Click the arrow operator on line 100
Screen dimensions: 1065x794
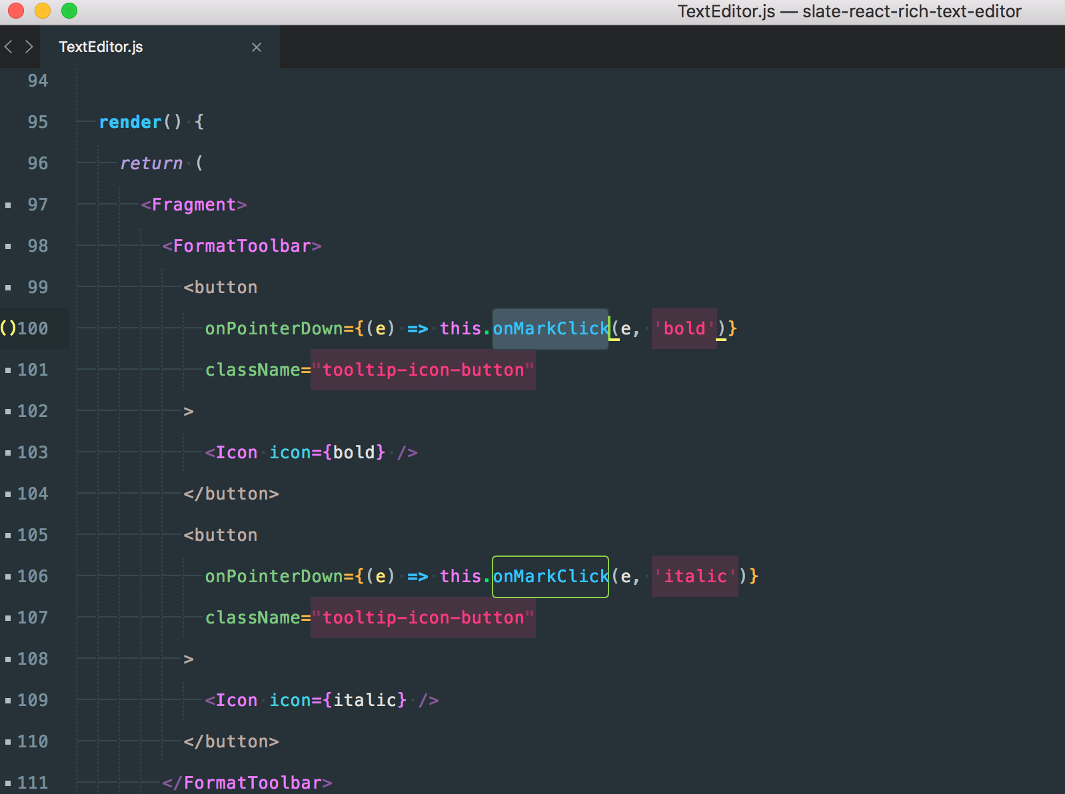click(x=418, y=328)
